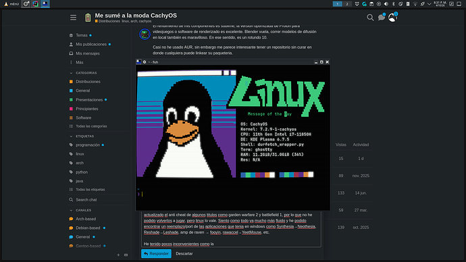Click the forum battery logo

click(88, 18)
